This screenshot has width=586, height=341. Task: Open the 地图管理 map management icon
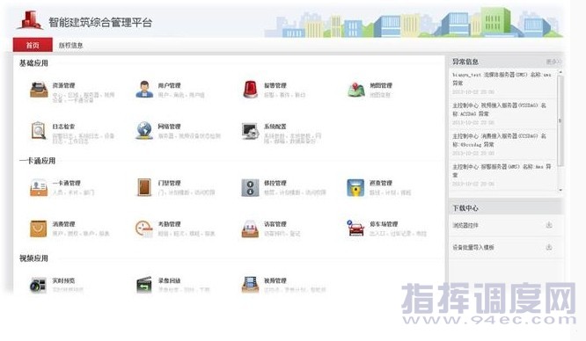(x=355, y=90)
